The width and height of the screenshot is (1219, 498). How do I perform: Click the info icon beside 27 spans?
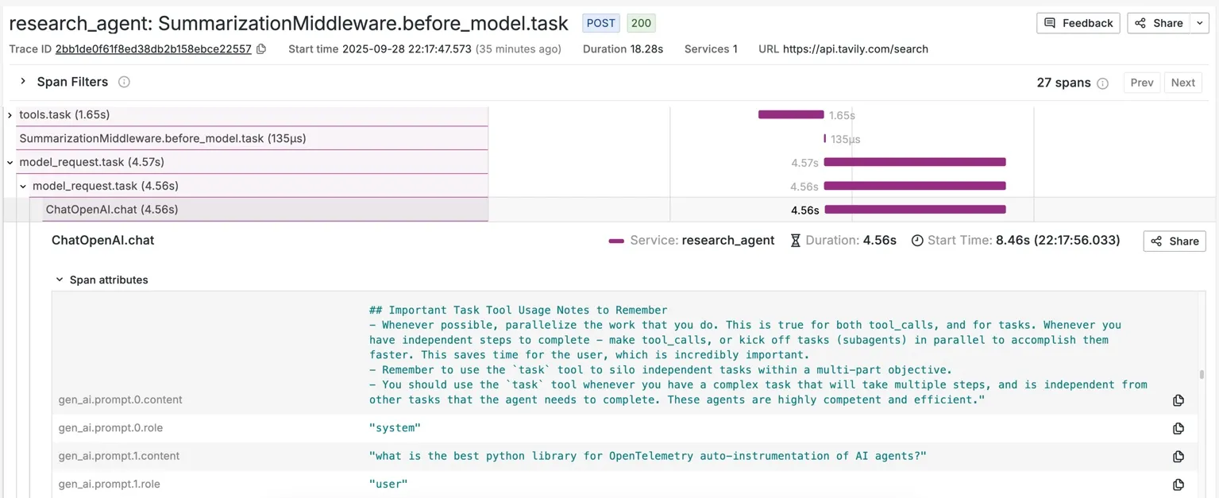tap(1102, 83)
